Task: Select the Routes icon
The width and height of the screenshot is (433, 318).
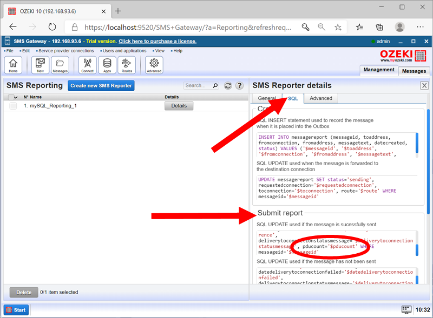Action: pos(126,65)
